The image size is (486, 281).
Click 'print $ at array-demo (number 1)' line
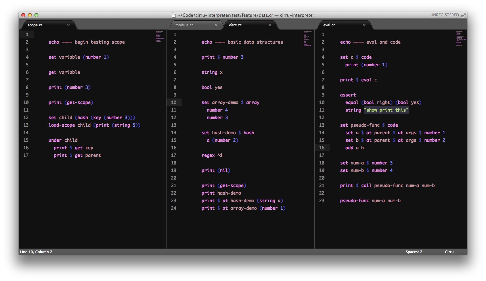tap(244, 208)
